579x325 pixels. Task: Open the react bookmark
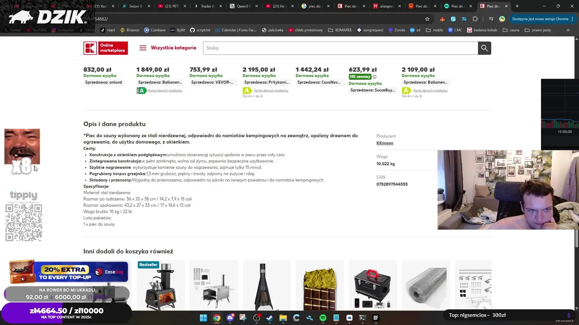108,30
